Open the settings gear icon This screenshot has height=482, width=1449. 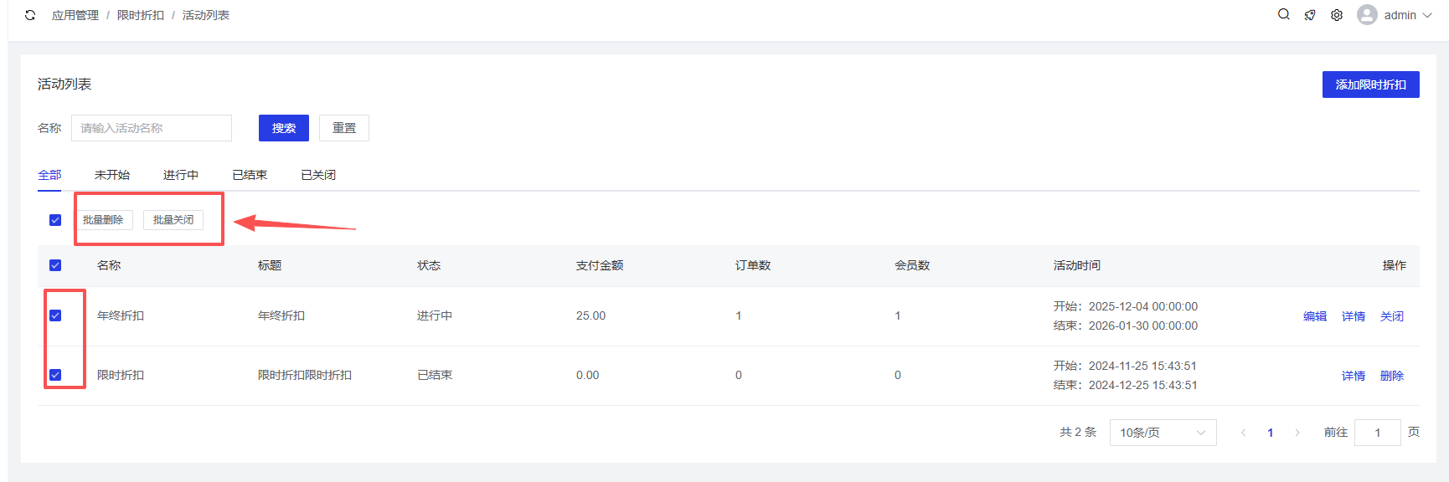1337,15
